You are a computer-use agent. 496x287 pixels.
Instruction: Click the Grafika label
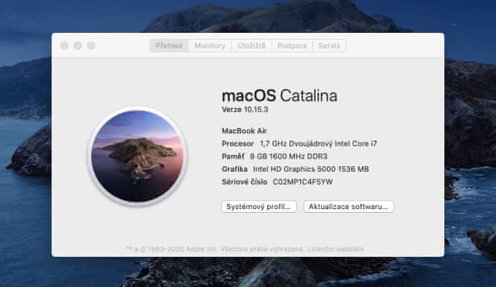235,169
